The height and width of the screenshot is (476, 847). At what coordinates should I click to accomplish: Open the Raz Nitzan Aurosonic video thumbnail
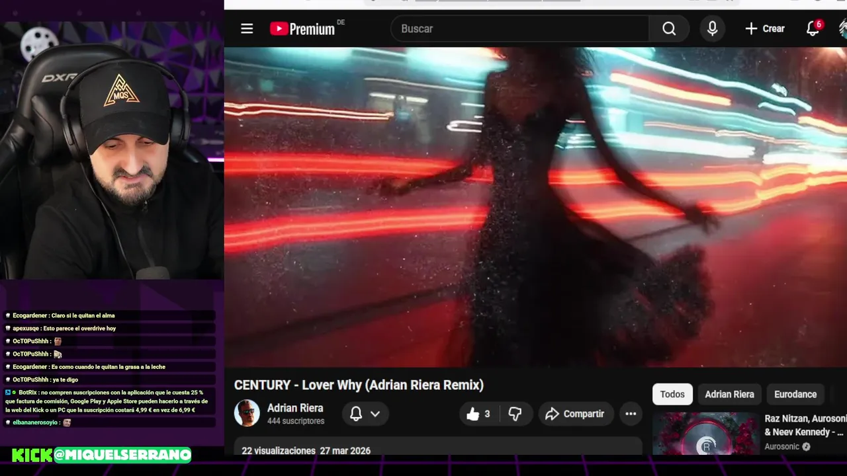click(706, 434)
